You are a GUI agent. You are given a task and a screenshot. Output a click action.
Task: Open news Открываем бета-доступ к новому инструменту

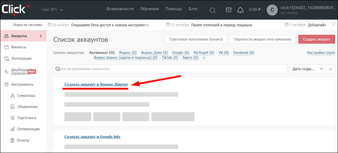point(112,25)
